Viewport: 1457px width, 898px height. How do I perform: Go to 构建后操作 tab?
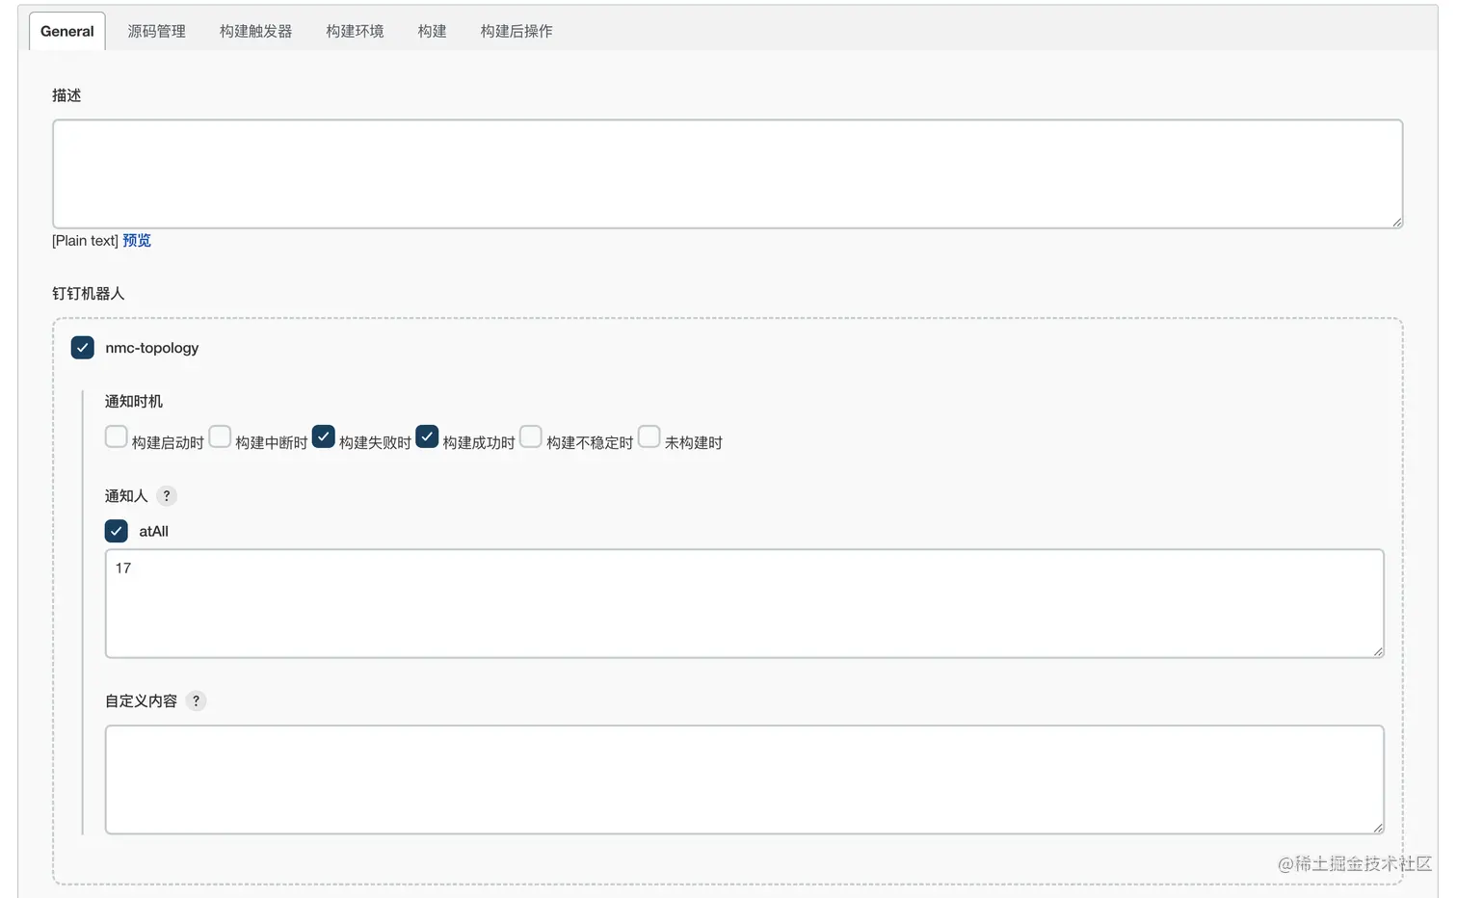point(517,31)
